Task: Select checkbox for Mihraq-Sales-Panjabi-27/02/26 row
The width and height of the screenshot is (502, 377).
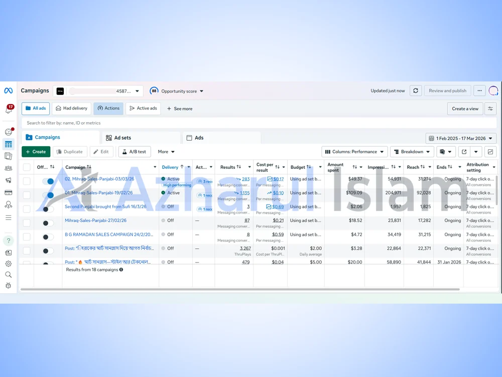Action: click(27, 223)
